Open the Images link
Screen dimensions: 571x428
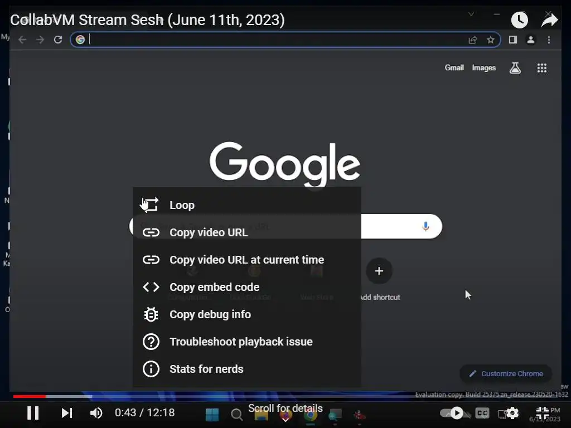click(483, 67)
